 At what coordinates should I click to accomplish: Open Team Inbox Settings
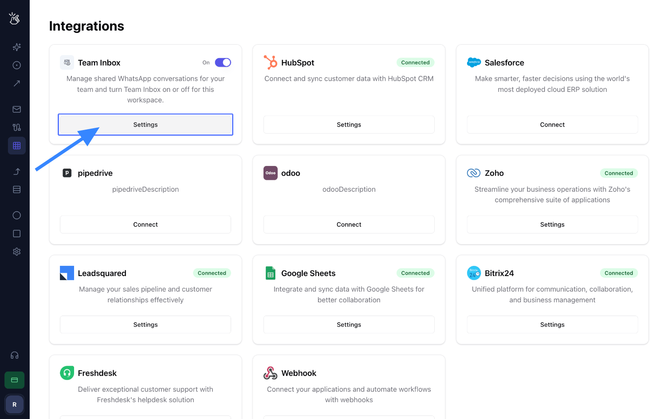(x=145, y=125)
